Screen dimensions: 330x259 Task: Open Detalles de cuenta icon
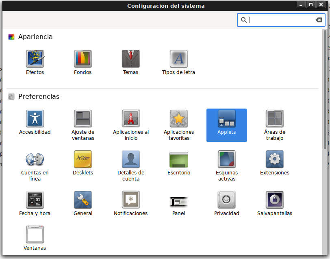pyautogui.click(x=131, y=159)
